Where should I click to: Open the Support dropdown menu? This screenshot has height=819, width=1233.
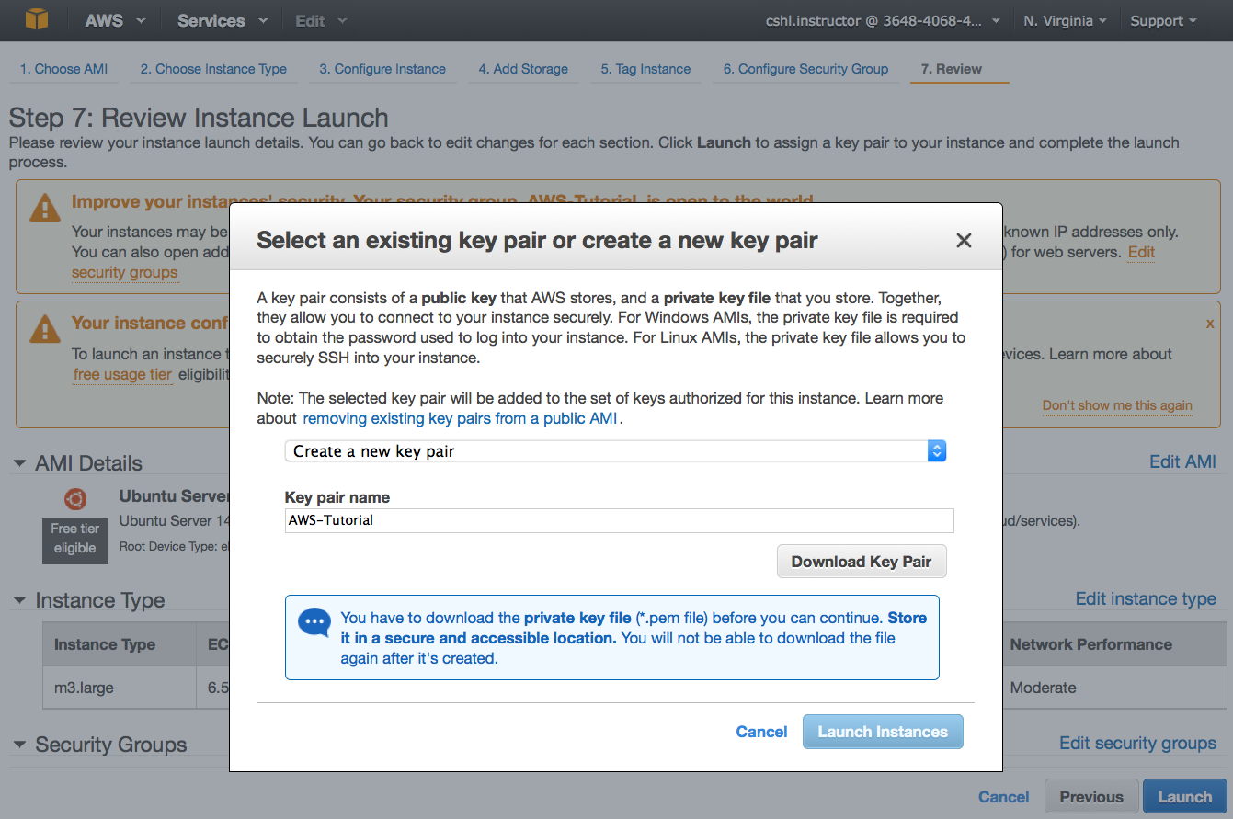point(1164,20)
